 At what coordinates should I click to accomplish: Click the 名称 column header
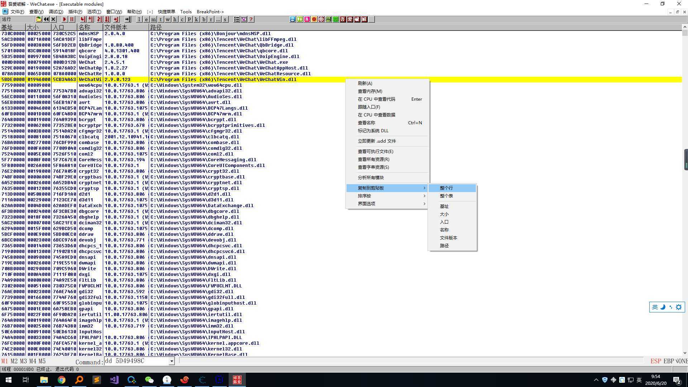90,27
